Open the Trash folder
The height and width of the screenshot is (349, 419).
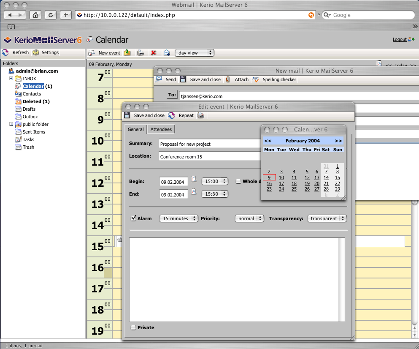28,147
